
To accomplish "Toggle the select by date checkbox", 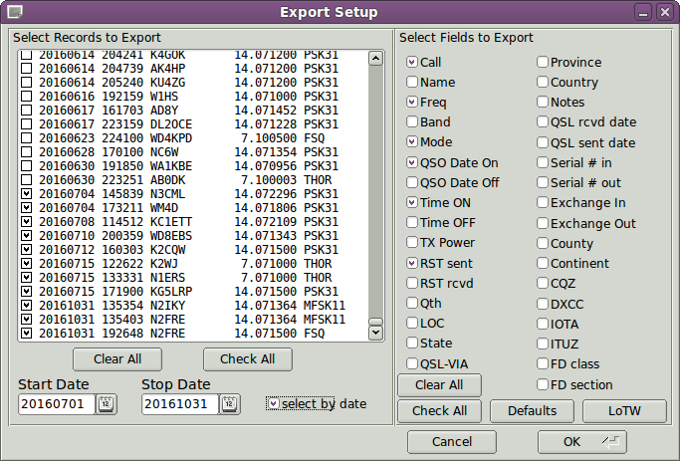I will pos(273,404).
